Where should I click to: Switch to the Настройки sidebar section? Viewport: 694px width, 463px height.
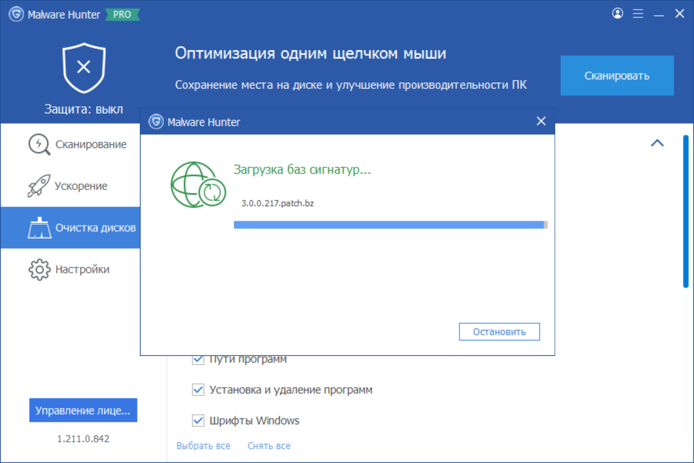click(82, 270)
